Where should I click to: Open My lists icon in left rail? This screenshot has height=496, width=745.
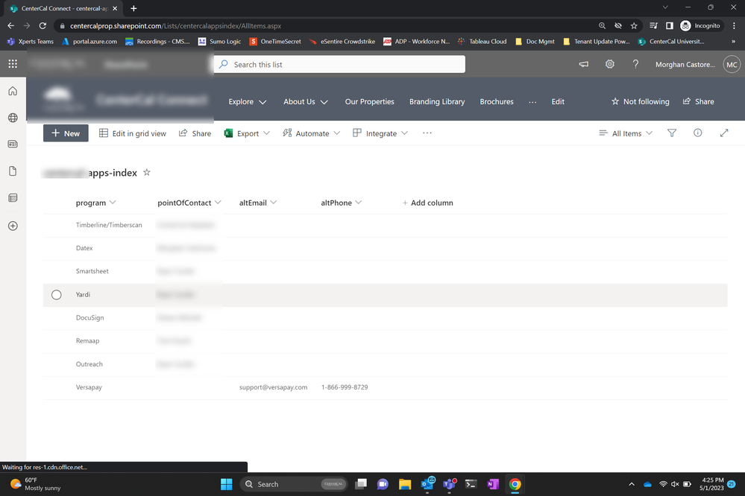[13, 197]
